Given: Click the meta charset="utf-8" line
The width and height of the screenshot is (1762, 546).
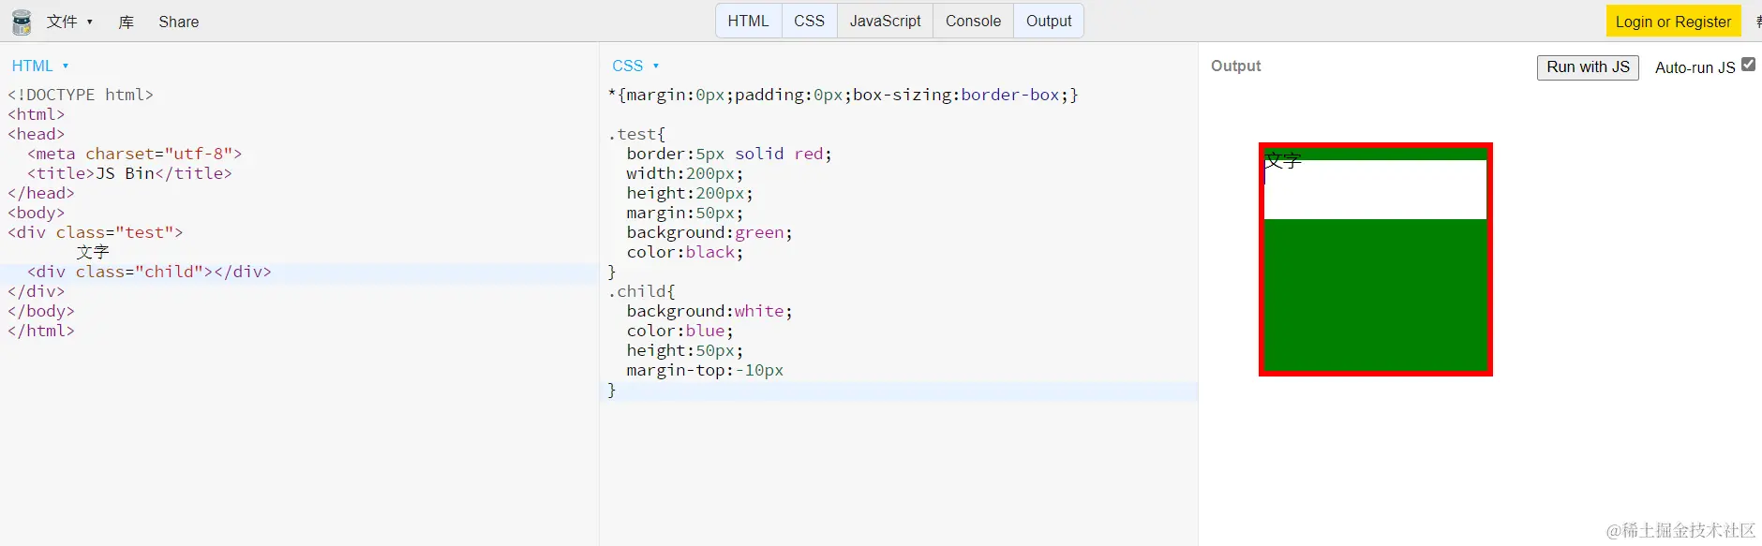Looking at the screenshot, I should tap(135, 154).
